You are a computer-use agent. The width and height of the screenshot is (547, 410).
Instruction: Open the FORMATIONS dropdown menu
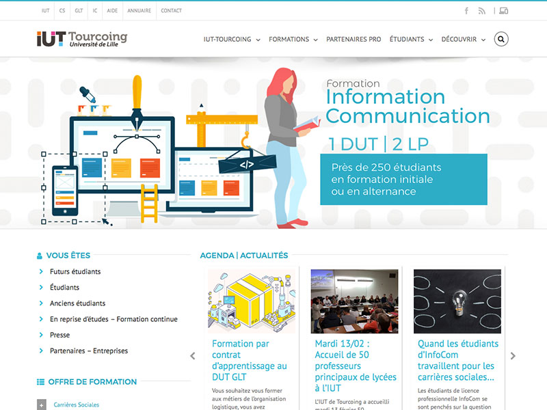coord(293,40)
